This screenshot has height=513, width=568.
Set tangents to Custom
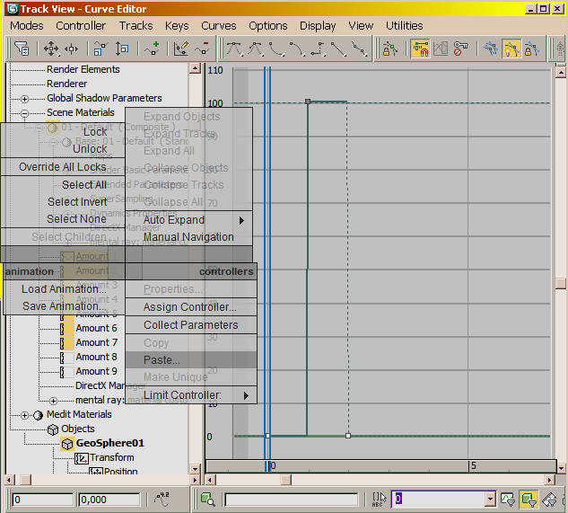click(x=256, y=49)
